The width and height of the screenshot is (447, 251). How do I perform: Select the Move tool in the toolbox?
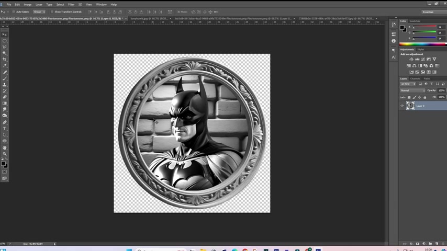(x=5, y=35)
